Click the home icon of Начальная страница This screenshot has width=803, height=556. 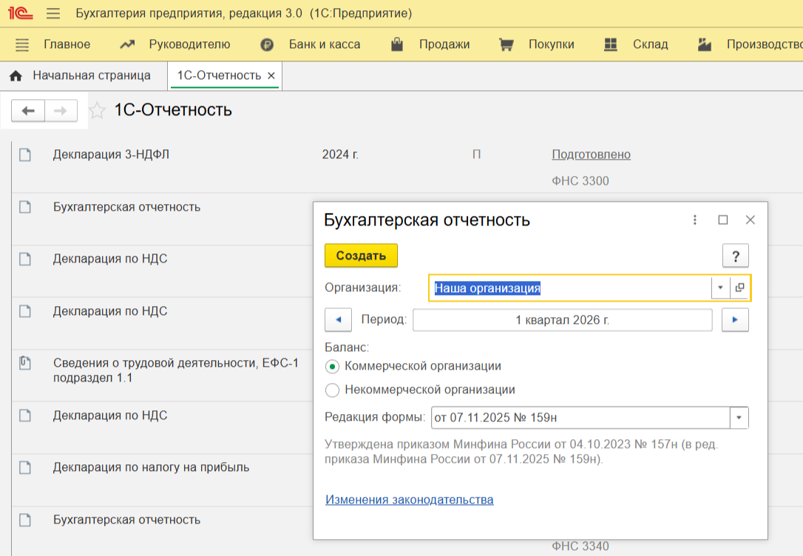coord(16,75)
